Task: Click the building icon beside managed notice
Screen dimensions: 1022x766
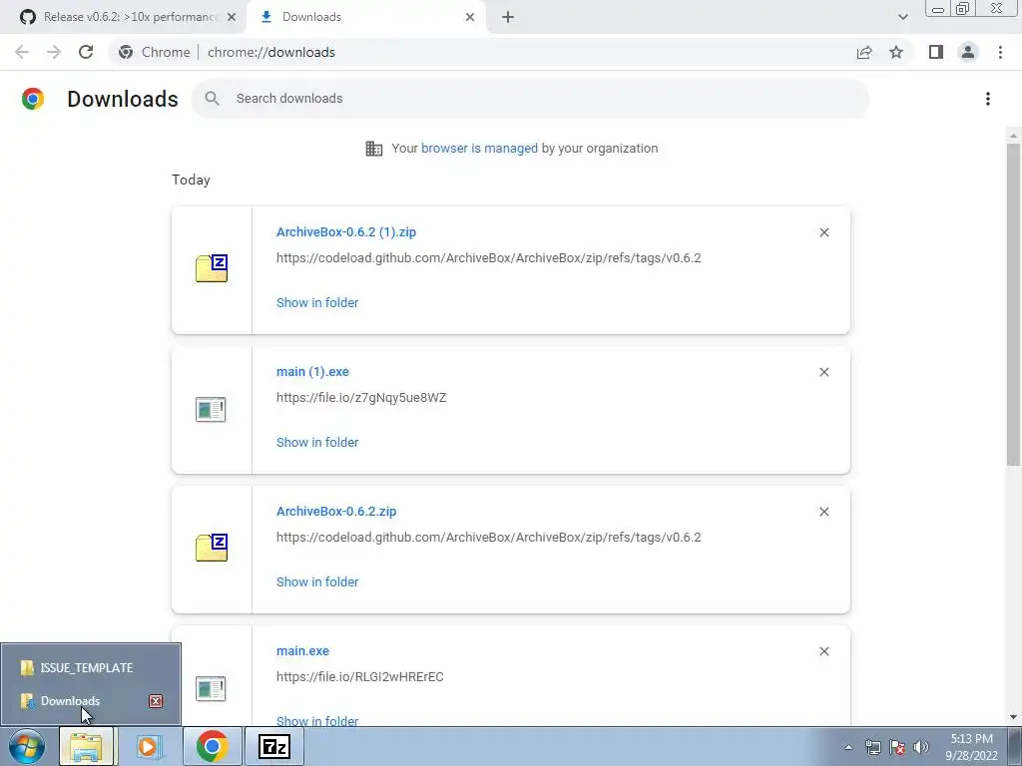Action: tap(374, 149)
